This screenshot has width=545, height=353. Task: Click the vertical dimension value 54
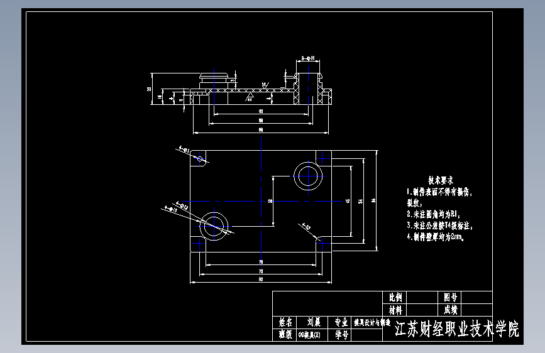point(360,200)
